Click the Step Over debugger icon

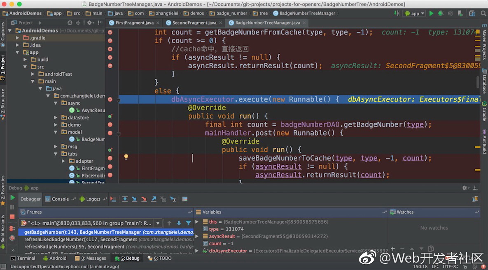pyautogui.click(x=125, y=199)
